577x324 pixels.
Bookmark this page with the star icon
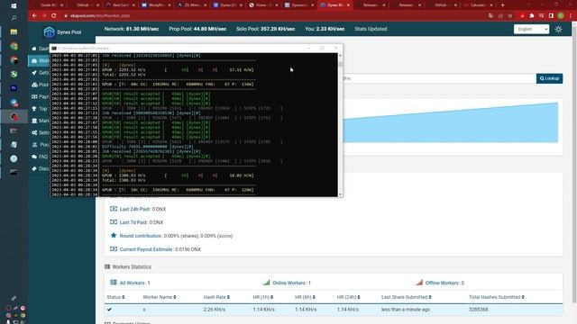click(x=510, y=16)
